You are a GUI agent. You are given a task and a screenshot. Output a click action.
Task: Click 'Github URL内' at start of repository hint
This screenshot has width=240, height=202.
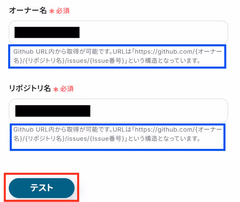34,130
